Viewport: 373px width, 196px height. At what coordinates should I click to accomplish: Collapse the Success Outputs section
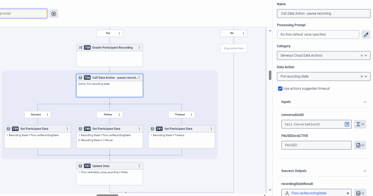[x=365, y=171]
